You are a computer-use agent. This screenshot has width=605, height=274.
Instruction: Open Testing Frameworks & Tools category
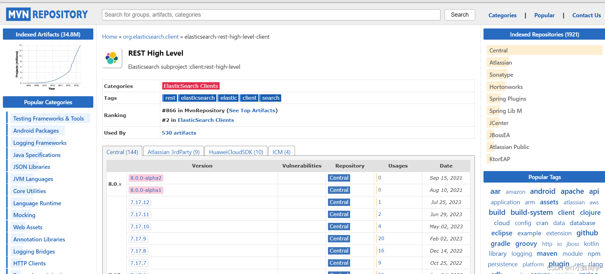click(48, 119)
